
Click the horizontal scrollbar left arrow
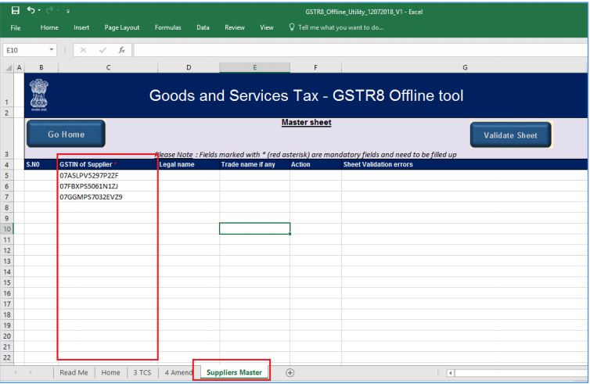pyautogui.click(x=451, y=373)
